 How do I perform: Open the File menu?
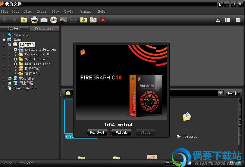point(5,11)
